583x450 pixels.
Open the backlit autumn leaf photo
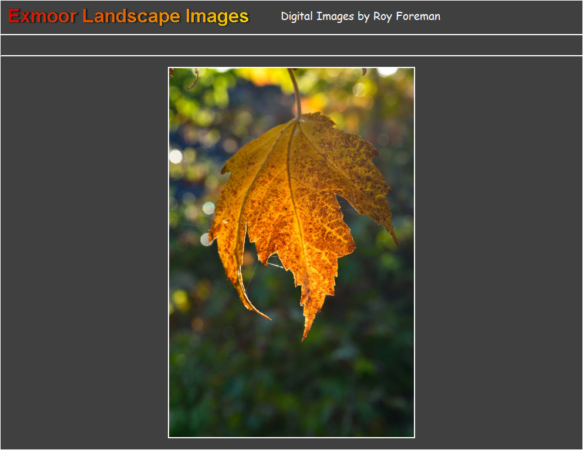coord(291,252)
